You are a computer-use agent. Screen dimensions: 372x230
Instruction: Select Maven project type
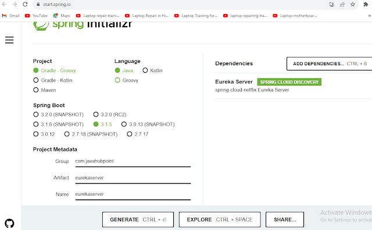click(45, 90)
